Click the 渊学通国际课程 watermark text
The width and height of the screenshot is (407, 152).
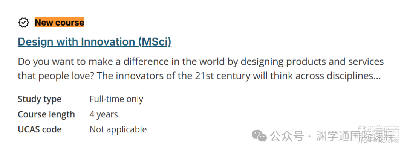pyautogui.click(x=355, y=136)
